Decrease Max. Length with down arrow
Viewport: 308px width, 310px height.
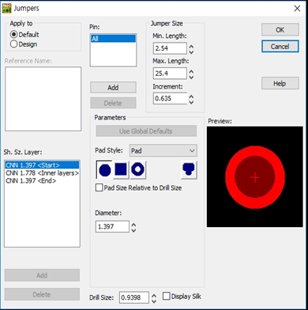point(191,77)
